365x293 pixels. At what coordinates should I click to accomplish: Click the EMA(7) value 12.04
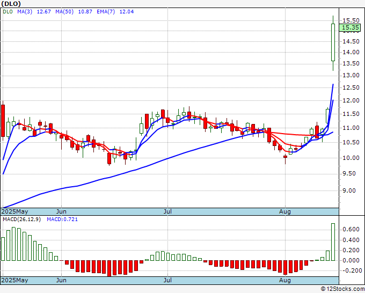127,12
